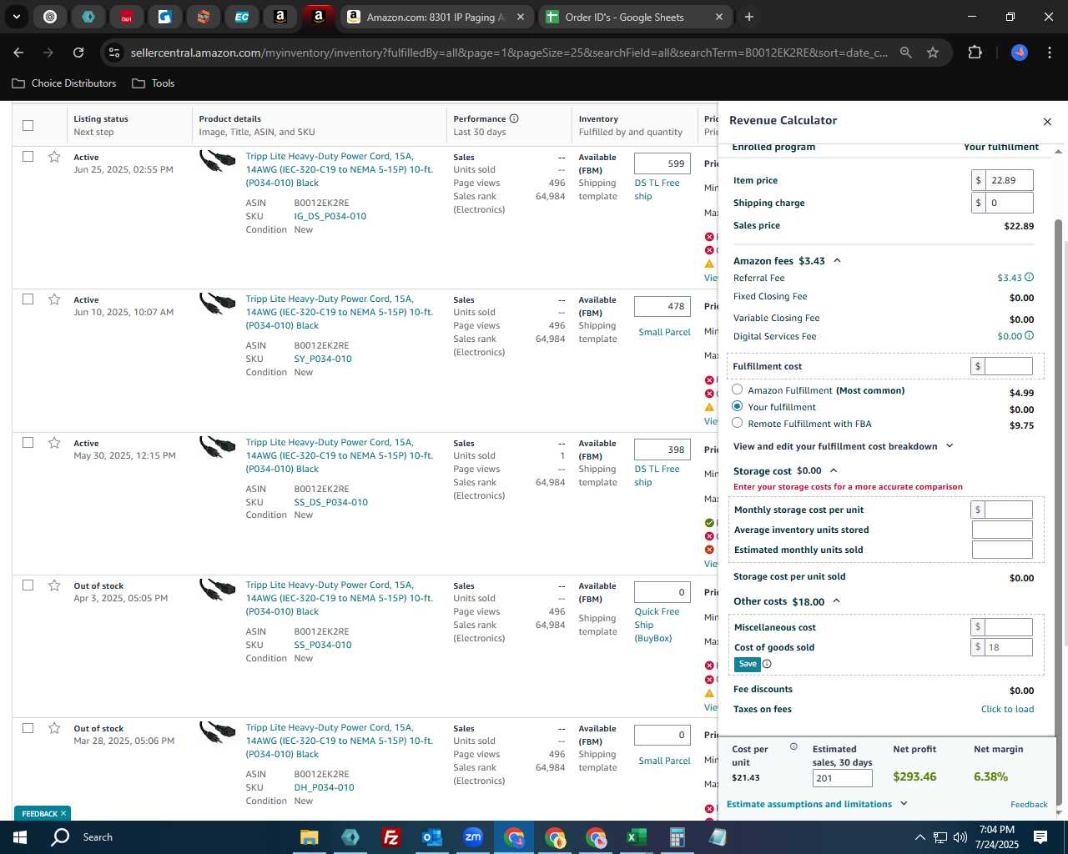Screen dimensions: 1068x854
Task: Open the Feedback link in calculator
Action: click(1029, 804)
